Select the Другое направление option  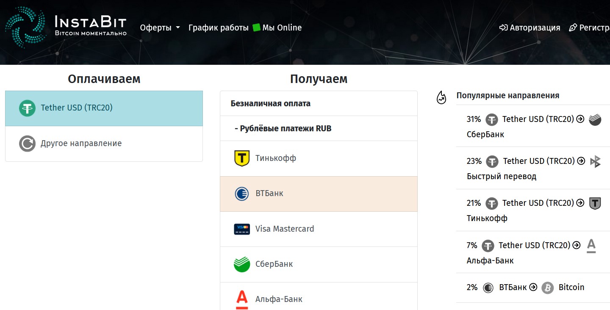81,143
